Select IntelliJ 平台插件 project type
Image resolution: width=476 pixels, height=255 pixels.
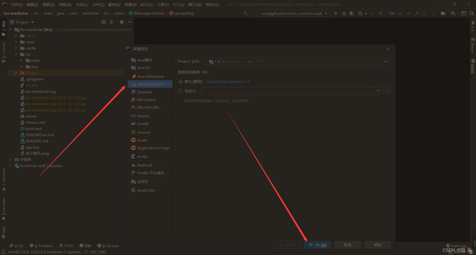pyautogui.click(x=150, y=173)
